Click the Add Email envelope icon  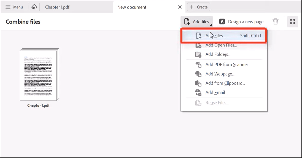198,93
